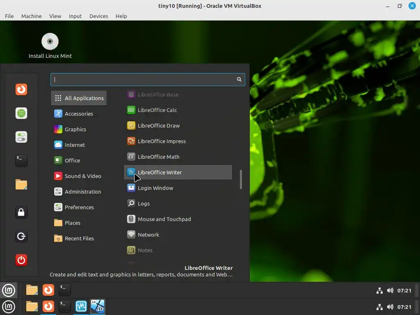Click the VirtualBox tiny10 host taskbar item
This screenshot has width=420, height=315.
(x=98, y=306)
